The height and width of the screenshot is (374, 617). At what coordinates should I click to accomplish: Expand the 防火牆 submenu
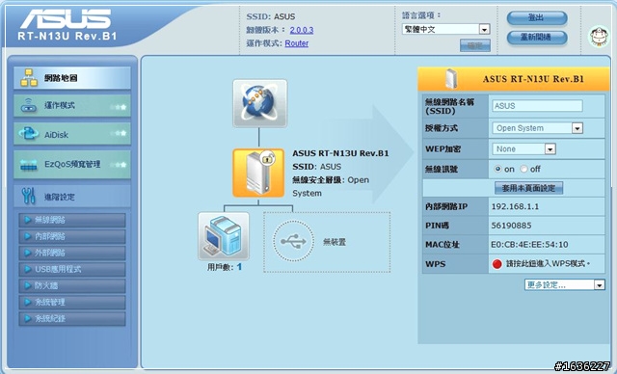point(72,285)
